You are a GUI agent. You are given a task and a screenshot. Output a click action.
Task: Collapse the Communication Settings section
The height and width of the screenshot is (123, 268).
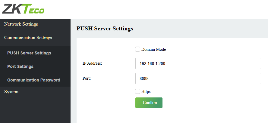pos(28,38)
